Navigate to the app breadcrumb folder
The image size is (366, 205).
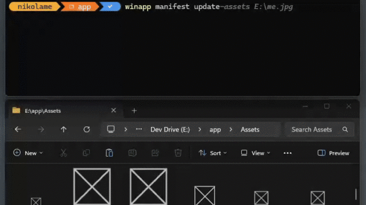click(x=215, y=130)
